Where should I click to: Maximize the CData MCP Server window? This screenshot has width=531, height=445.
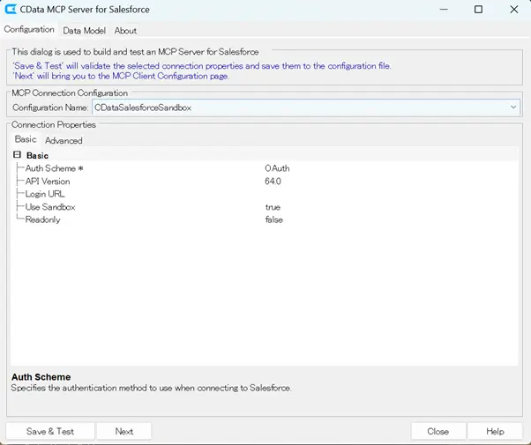[478, 10]
